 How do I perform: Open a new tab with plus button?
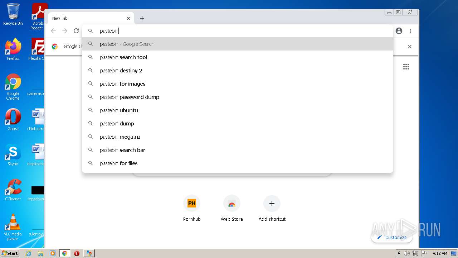click(x=142, y=18)
